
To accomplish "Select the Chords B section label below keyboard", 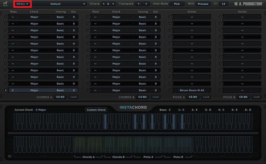I will (x=119, y=157).
